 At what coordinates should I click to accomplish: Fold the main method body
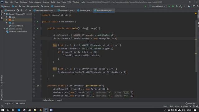pyautogui.click(x=41, y=28)
